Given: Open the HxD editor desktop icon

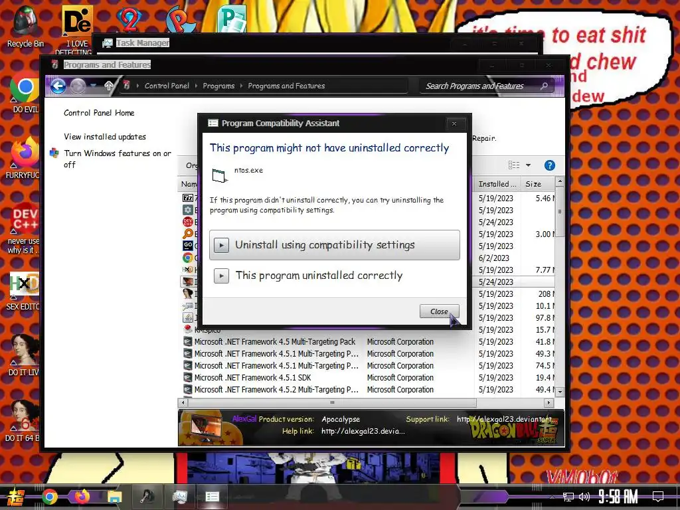Looking at the screenshot, I should point(24,291).
